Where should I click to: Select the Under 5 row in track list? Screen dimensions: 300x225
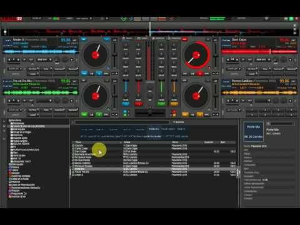click(x=154, y=175)
